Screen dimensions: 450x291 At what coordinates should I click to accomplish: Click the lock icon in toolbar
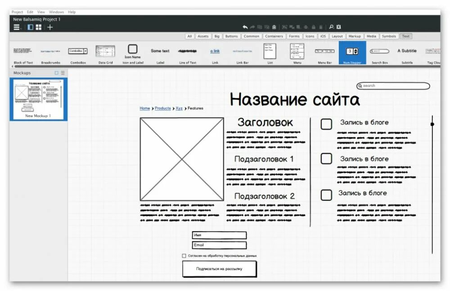[313, 27]
